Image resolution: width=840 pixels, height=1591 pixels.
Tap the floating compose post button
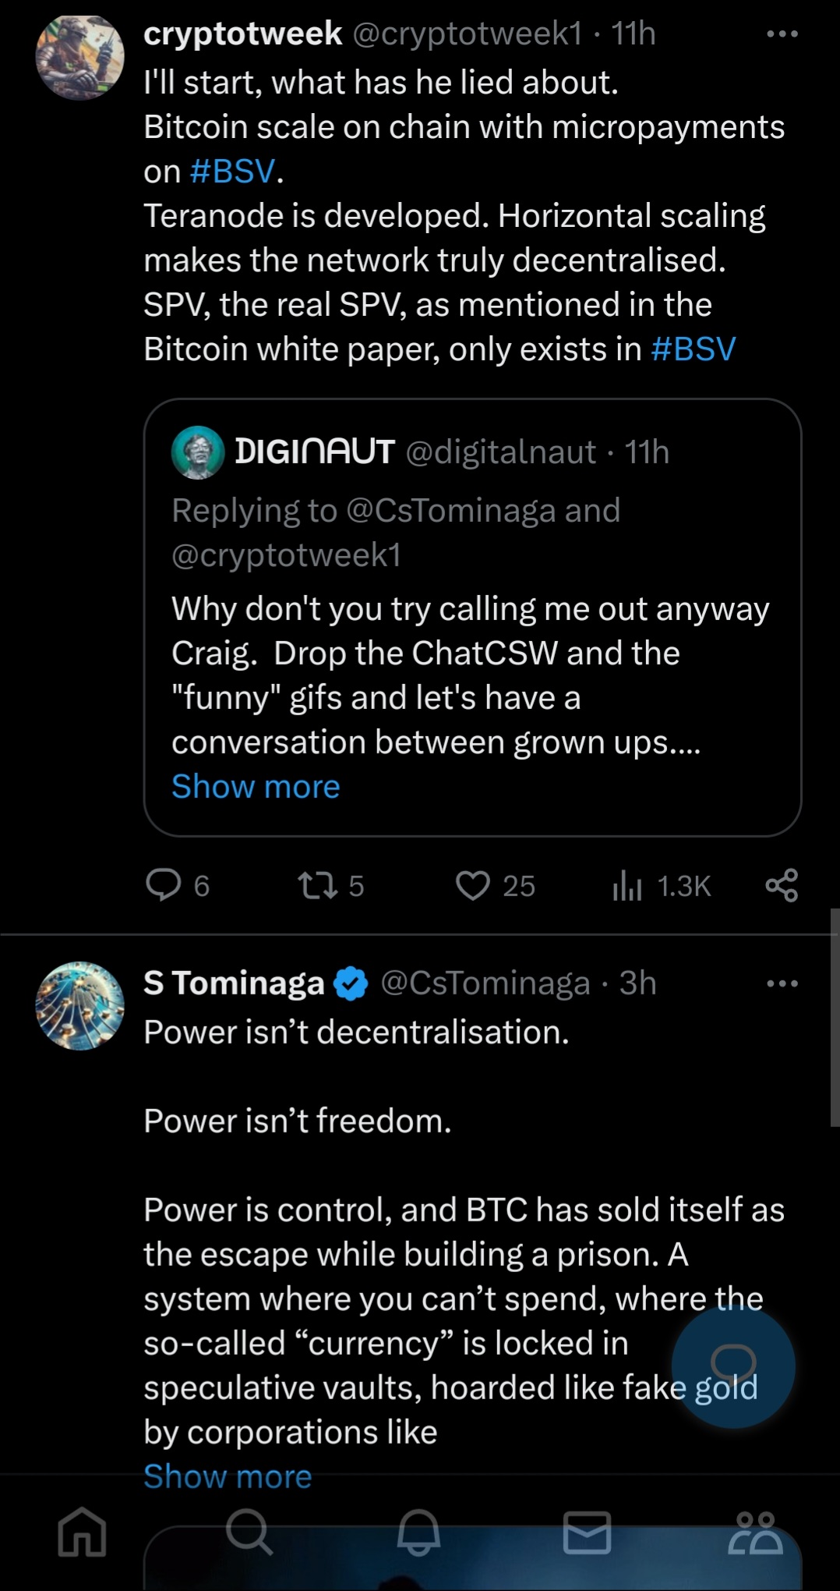pos(733,1366)
